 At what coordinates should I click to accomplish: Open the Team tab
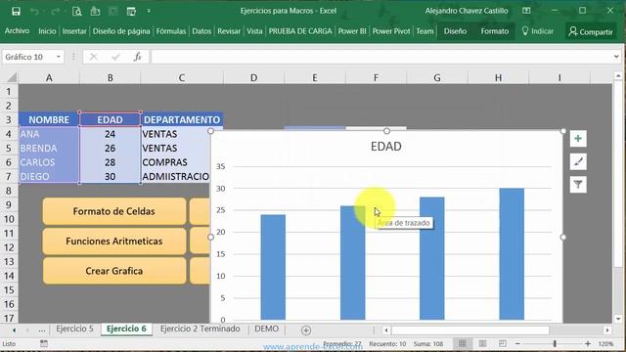tap(425, 31)
